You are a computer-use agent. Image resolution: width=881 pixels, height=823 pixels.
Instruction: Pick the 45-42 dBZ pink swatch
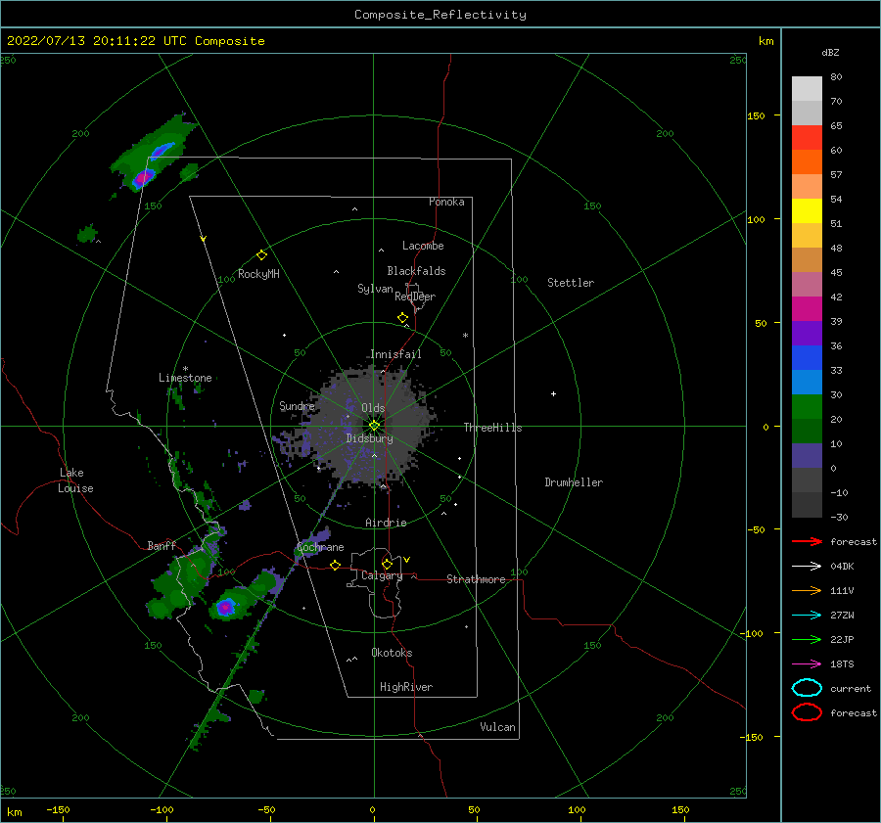[807, 285]
